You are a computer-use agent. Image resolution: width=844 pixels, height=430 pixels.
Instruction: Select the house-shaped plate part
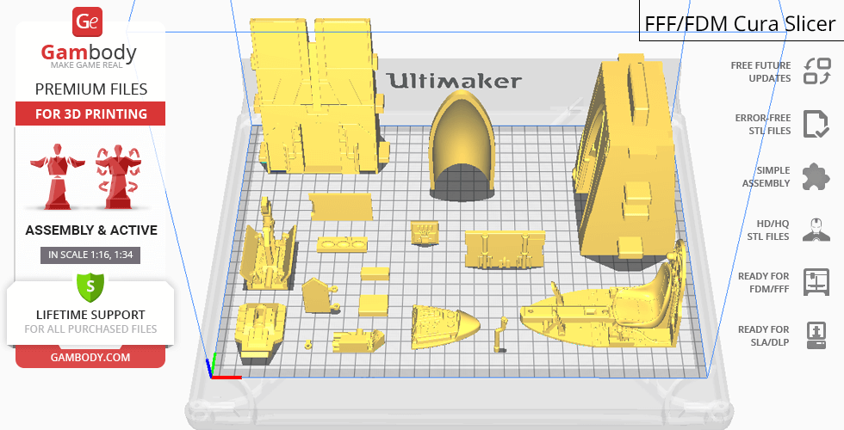(x=320, y=296)
